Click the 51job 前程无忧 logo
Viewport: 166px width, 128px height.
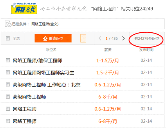(24, 8)
